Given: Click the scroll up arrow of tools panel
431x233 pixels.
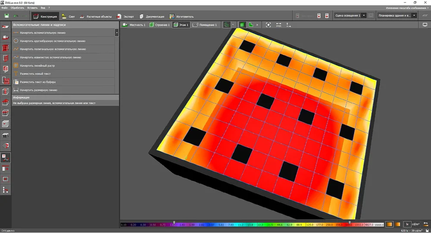Looking at the screenshot, I should pos(117,32).
